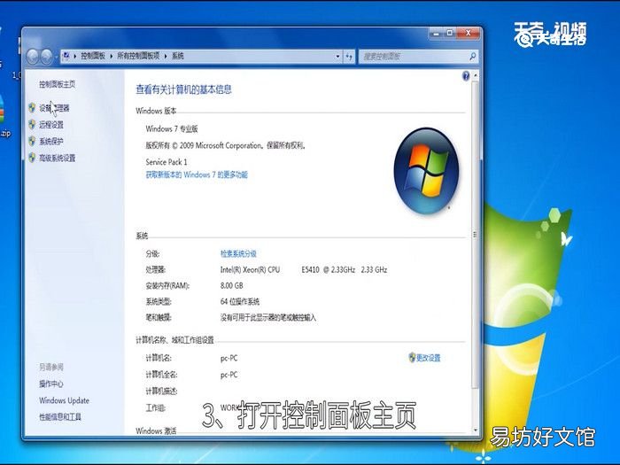Refresh the address bar with the refresh button
Viewport: 620px width, 465px height.
(349, 57)
